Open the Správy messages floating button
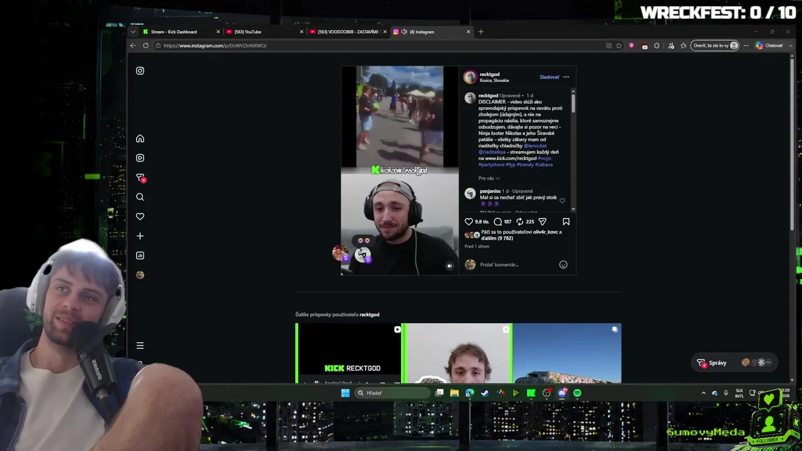The width and height of the screenshot is (802, 451). point(734,363)
